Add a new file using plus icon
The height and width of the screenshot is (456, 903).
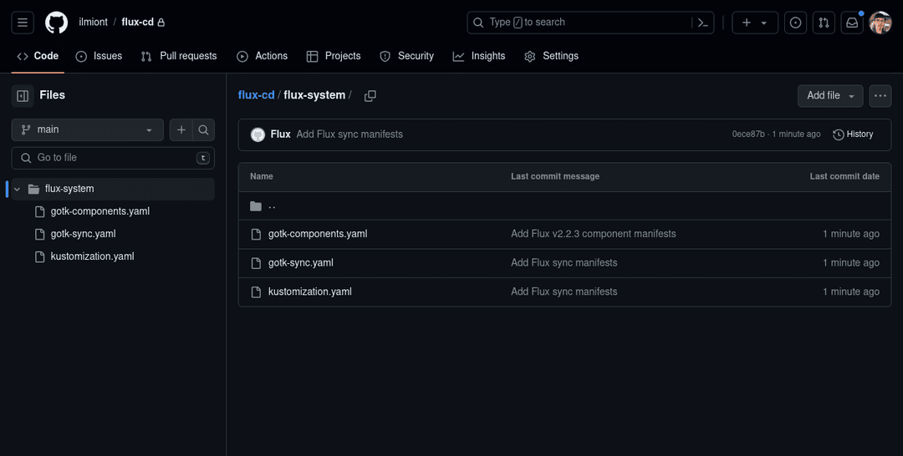point(181,129)
